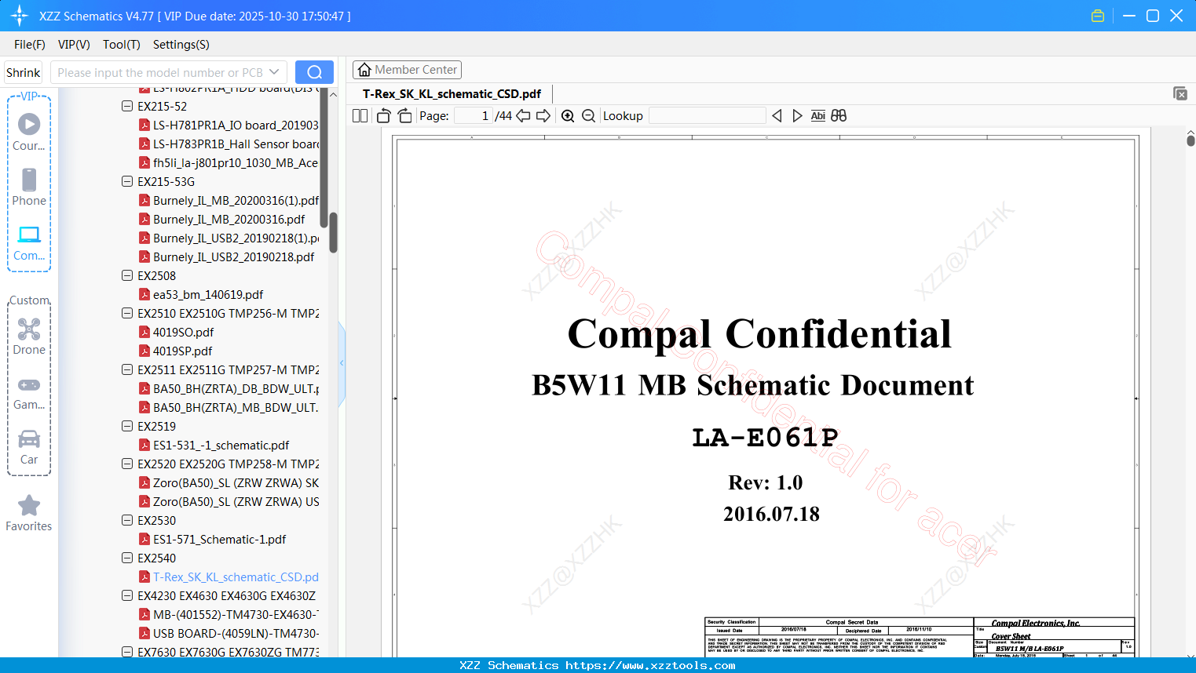Image resolution: width=1196 pixels, height=673 pixels.
Task: Collapse the EX4230 EX4630 folder
Action: pos(127,595)
